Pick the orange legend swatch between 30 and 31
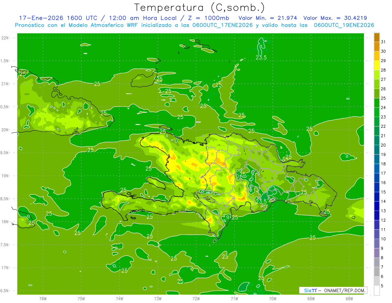Viewport: 392px width, 303px height. (377, 47)
